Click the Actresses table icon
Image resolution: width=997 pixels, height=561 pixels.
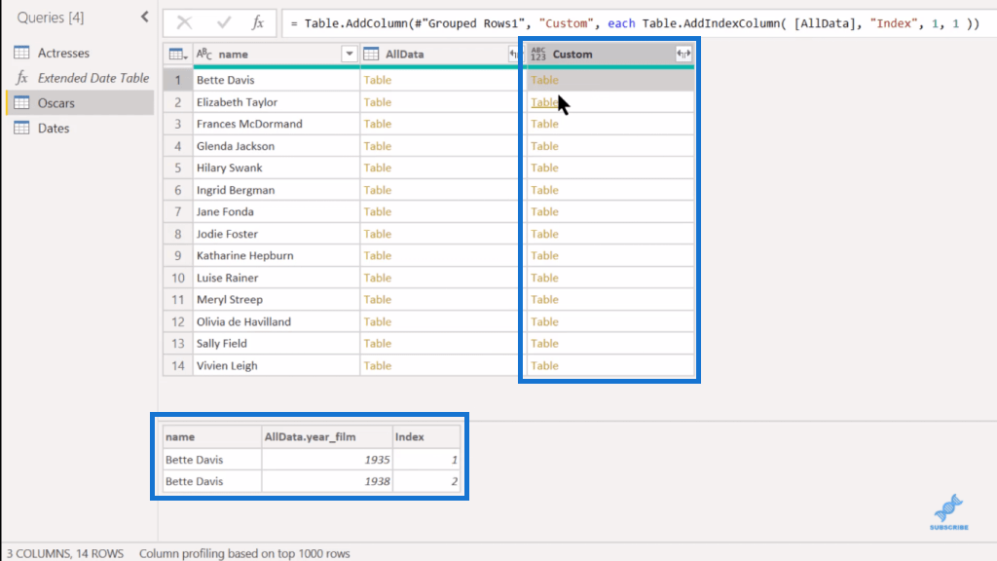point(21,53)
